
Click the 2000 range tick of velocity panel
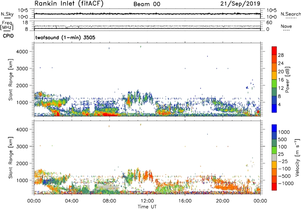pyautogui.click(x=22, y=163)
